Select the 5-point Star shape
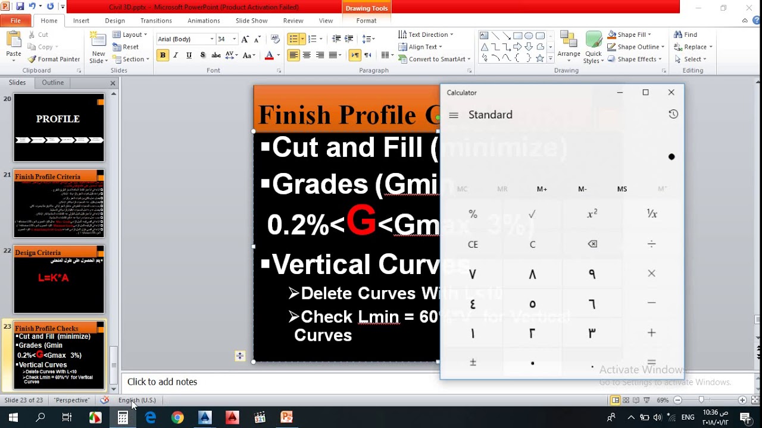The image size is (762, 428). tap(539, 58)
